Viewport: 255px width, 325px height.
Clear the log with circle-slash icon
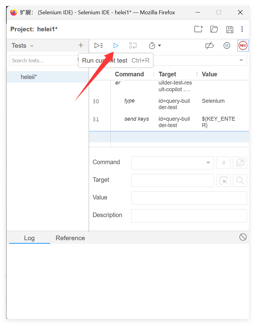coord(243,237)
